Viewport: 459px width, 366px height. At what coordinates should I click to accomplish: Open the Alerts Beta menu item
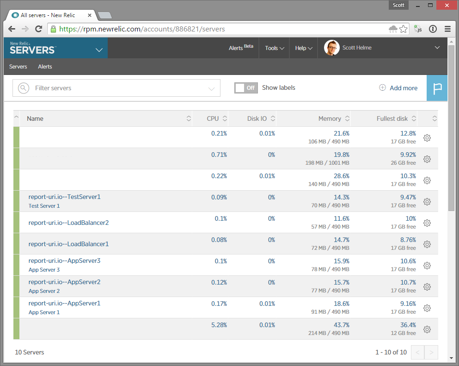(x=241, y=48)
